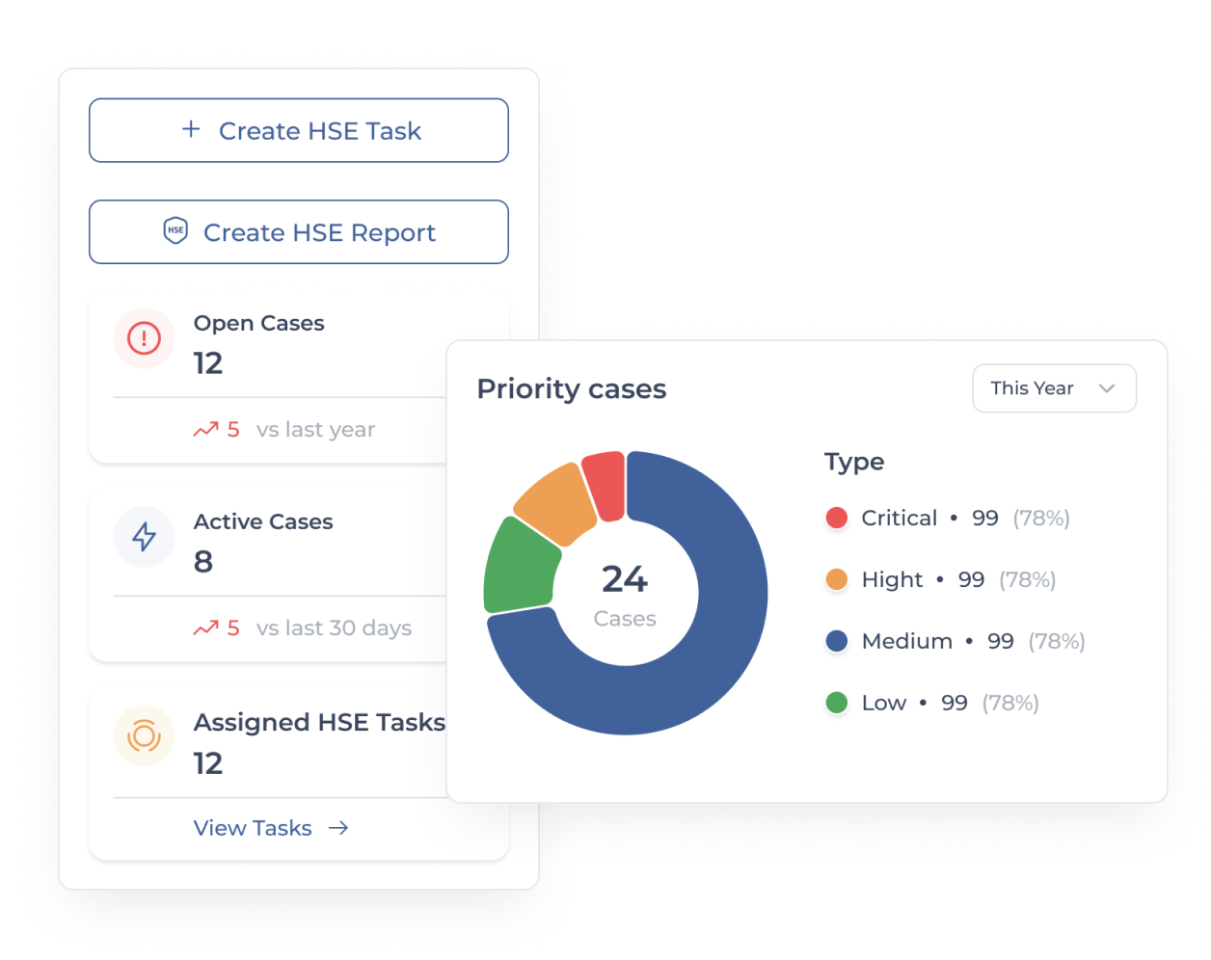Create a new HSE Report

tap(299, 232)
